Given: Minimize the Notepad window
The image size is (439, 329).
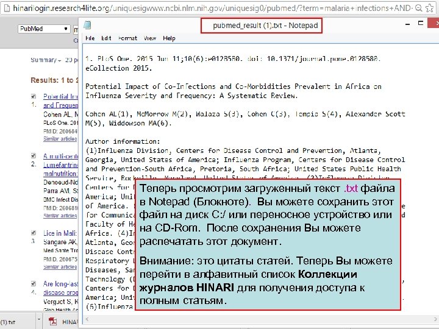Looking at the screenshot, I should pyautogui.click(x=408, y=24).
